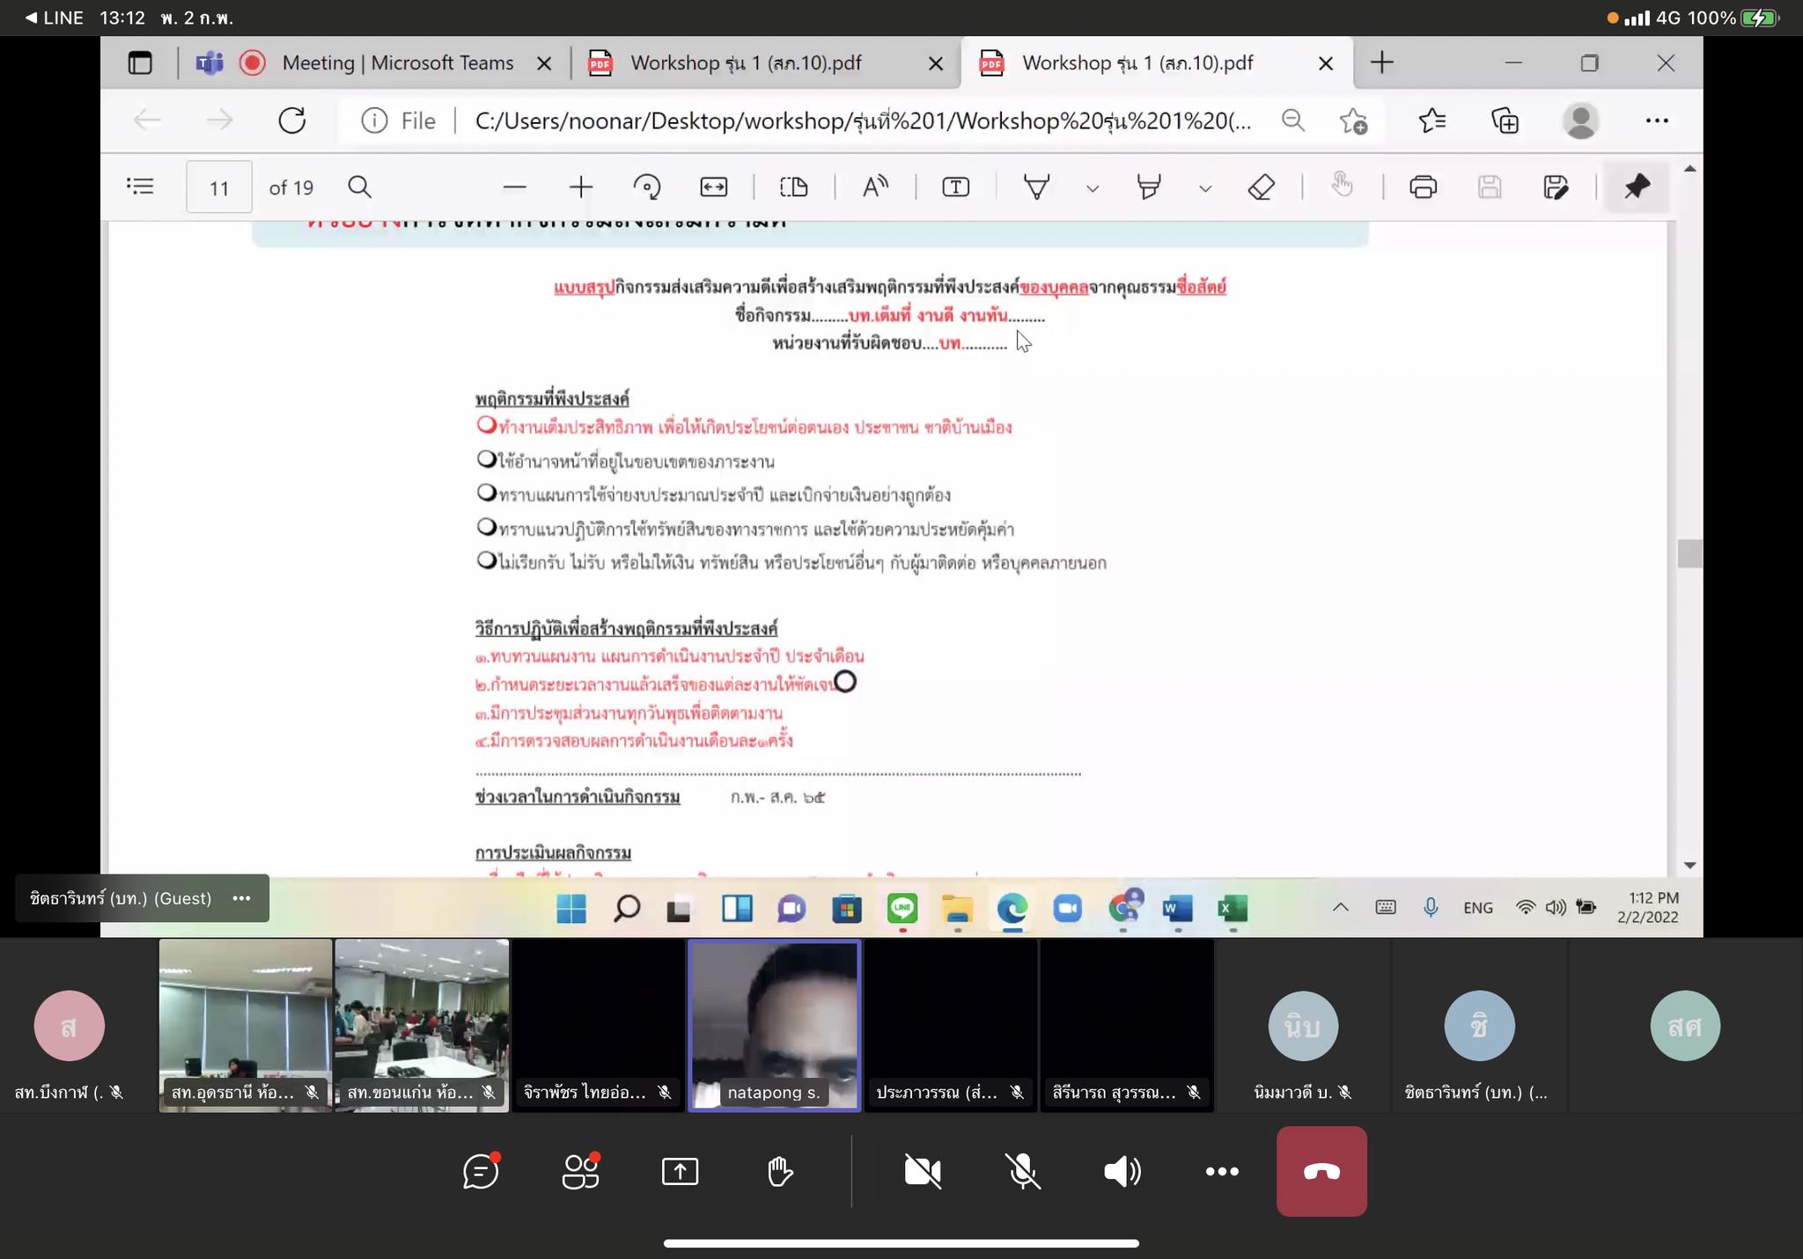This screenshot has width=1803, height=1259.
Task: Select the Draw pen tool
Action: click(1036, 187)
